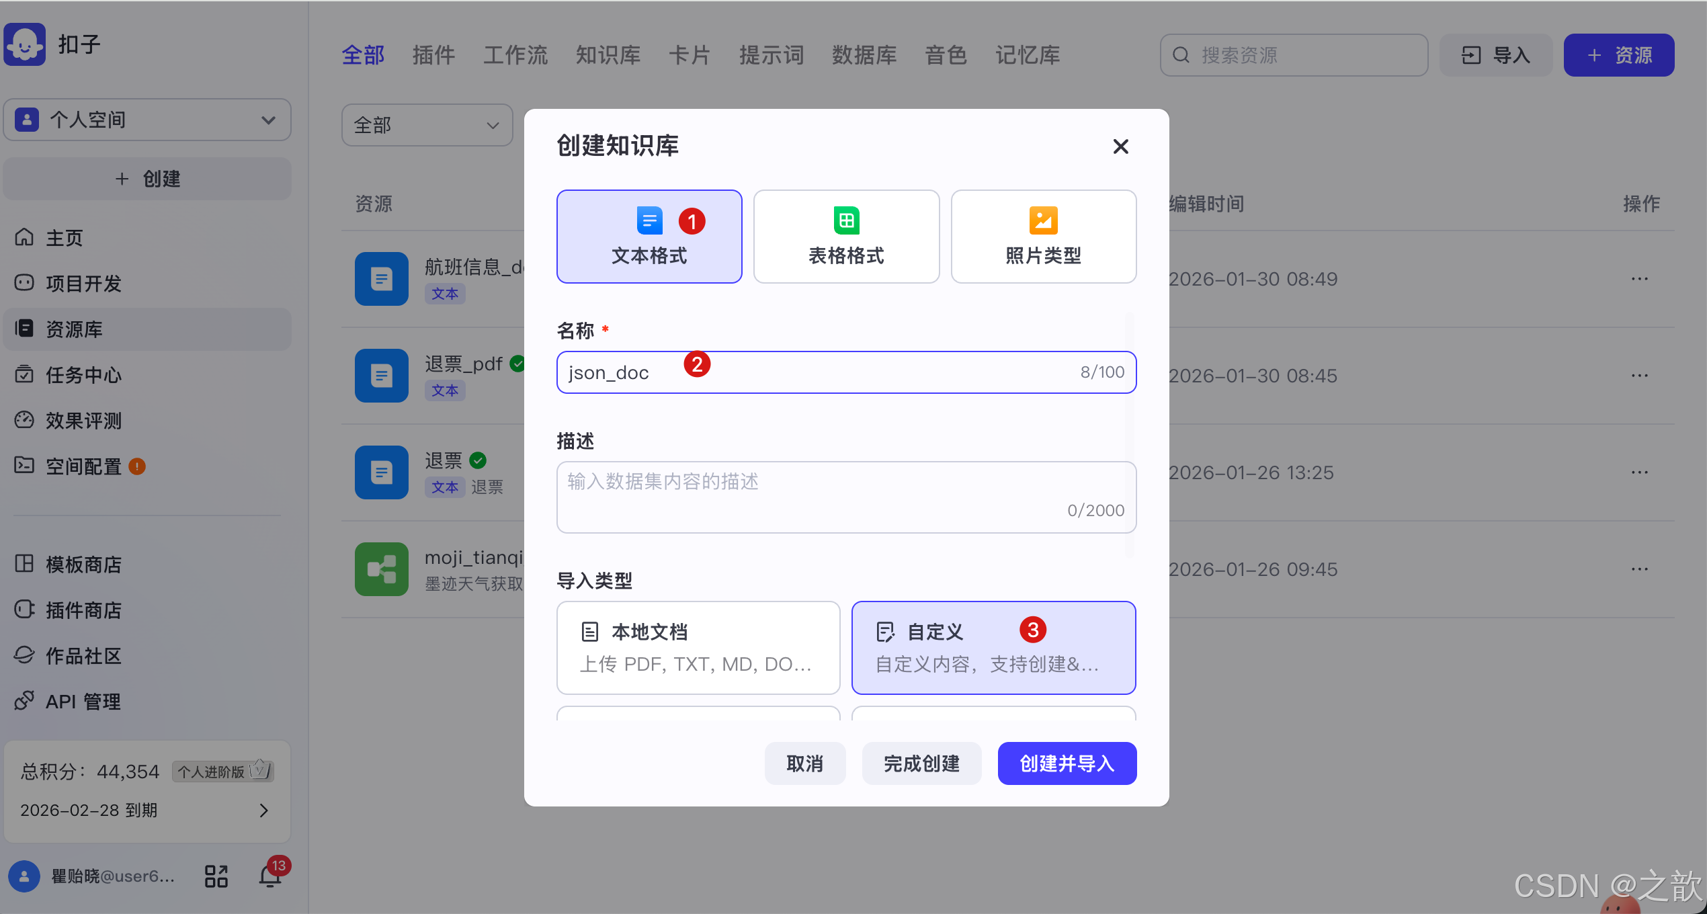Click the 创建并导入 button
Image resolution: width=1707 pixels, height=914 pixels.
tap(1067, 763)
